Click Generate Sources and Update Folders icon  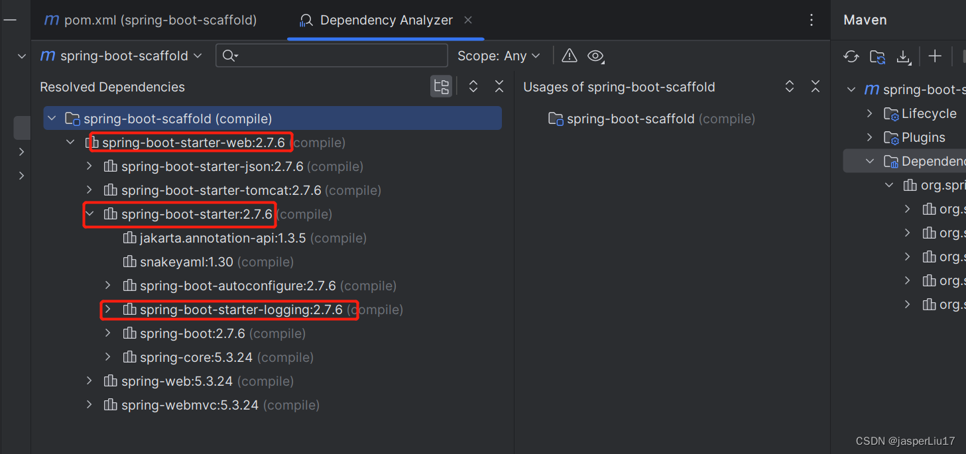[876, 56]
